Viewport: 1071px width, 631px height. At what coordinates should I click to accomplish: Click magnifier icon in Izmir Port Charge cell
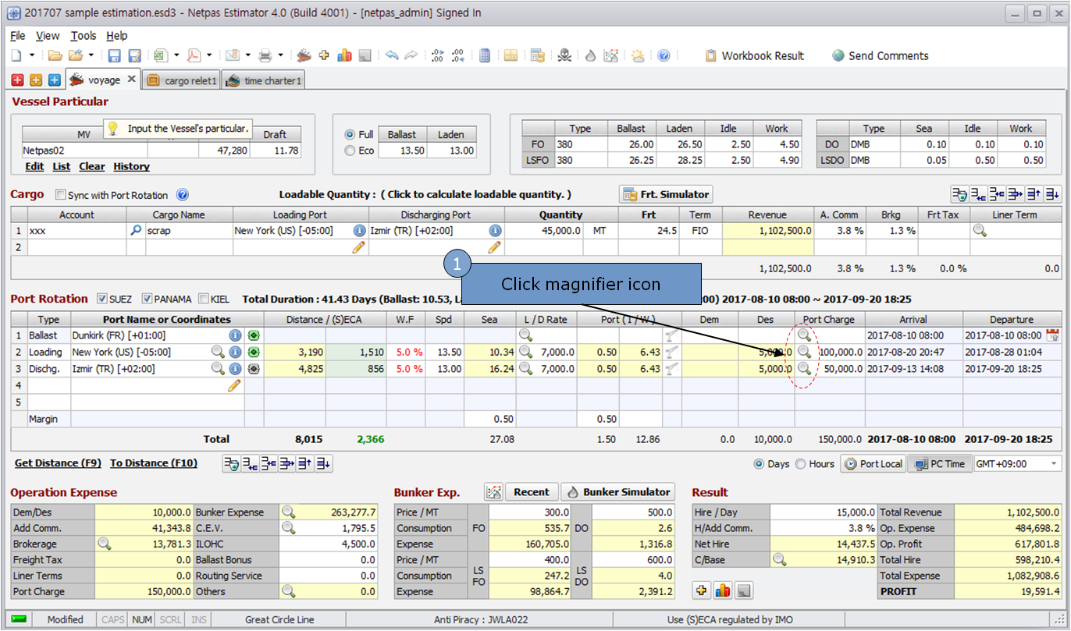(804, 368)
